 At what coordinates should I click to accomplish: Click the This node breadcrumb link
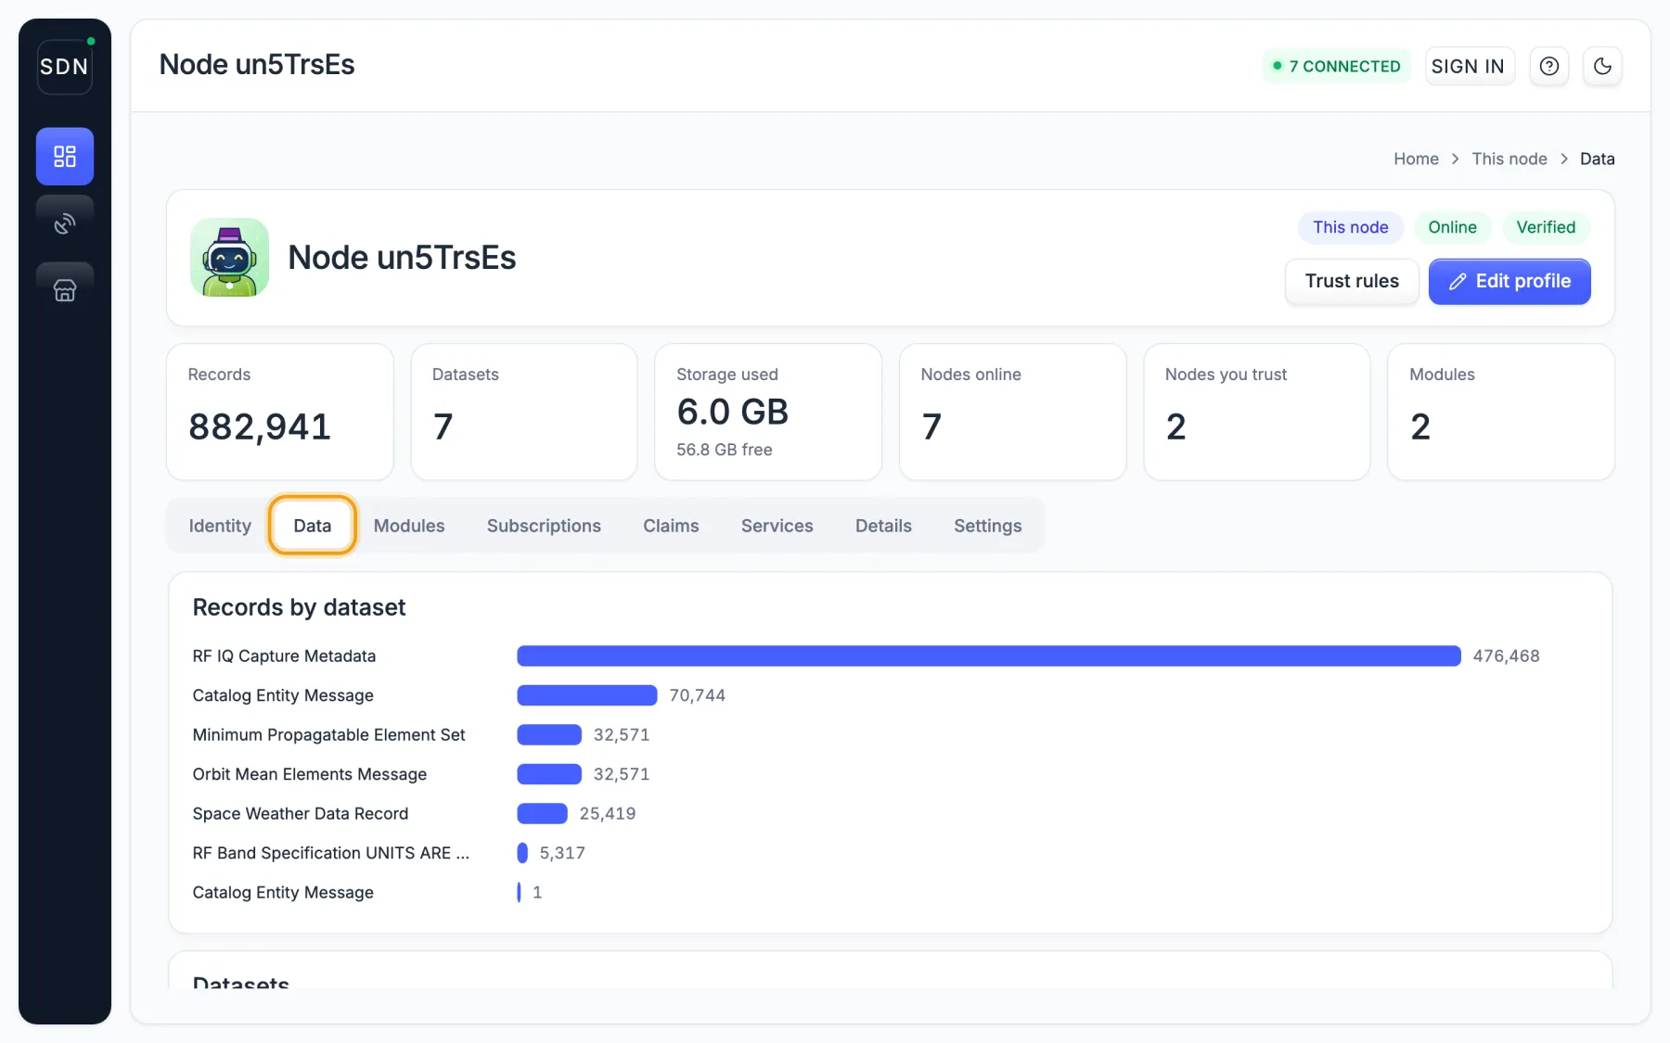[x=1509, y=159]
